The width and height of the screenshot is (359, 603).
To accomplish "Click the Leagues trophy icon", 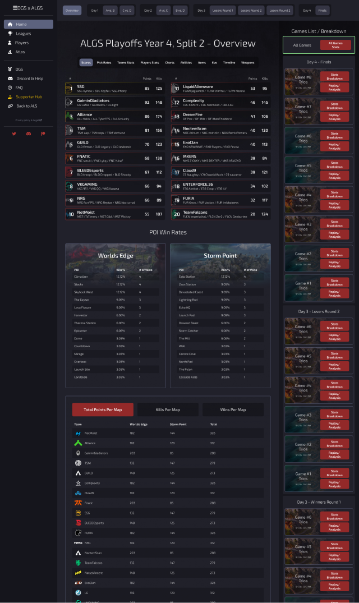I will tap(10, 34).
